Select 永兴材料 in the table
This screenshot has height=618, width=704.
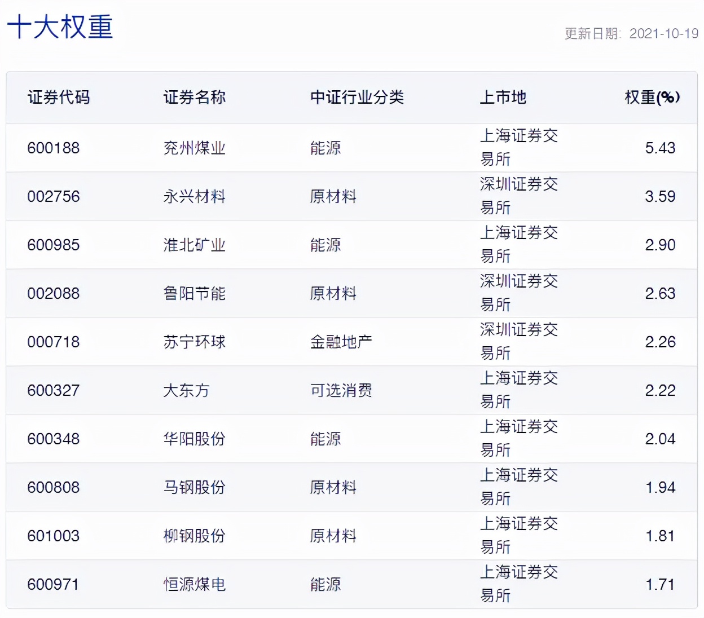[x=192, y=196]
